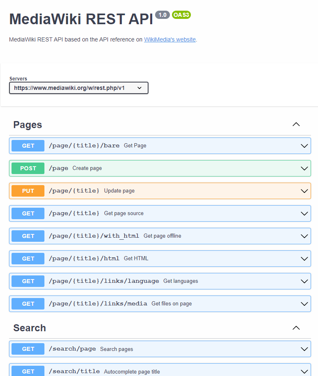The height and width of the screenshot is (376, 318).
Task: Click the 'Create page' summary text
Action: click(87, 168)
